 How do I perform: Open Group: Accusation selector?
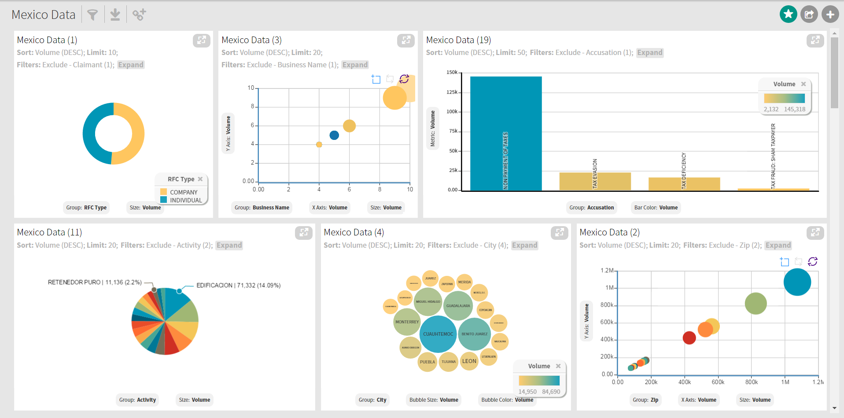point(592,208)
